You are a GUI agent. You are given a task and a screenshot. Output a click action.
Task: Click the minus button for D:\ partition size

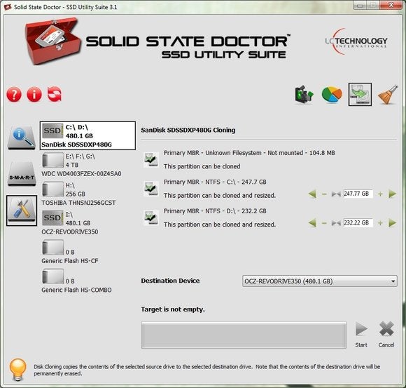pos(324,223)
